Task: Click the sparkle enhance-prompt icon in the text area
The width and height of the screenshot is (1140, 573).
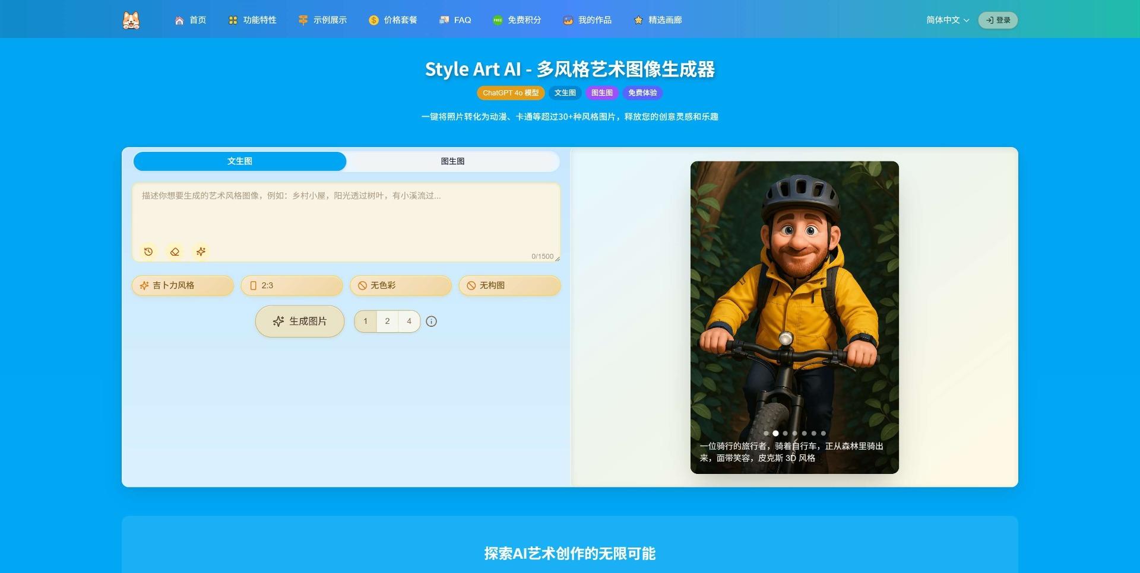Action: [x=201, y=252]
